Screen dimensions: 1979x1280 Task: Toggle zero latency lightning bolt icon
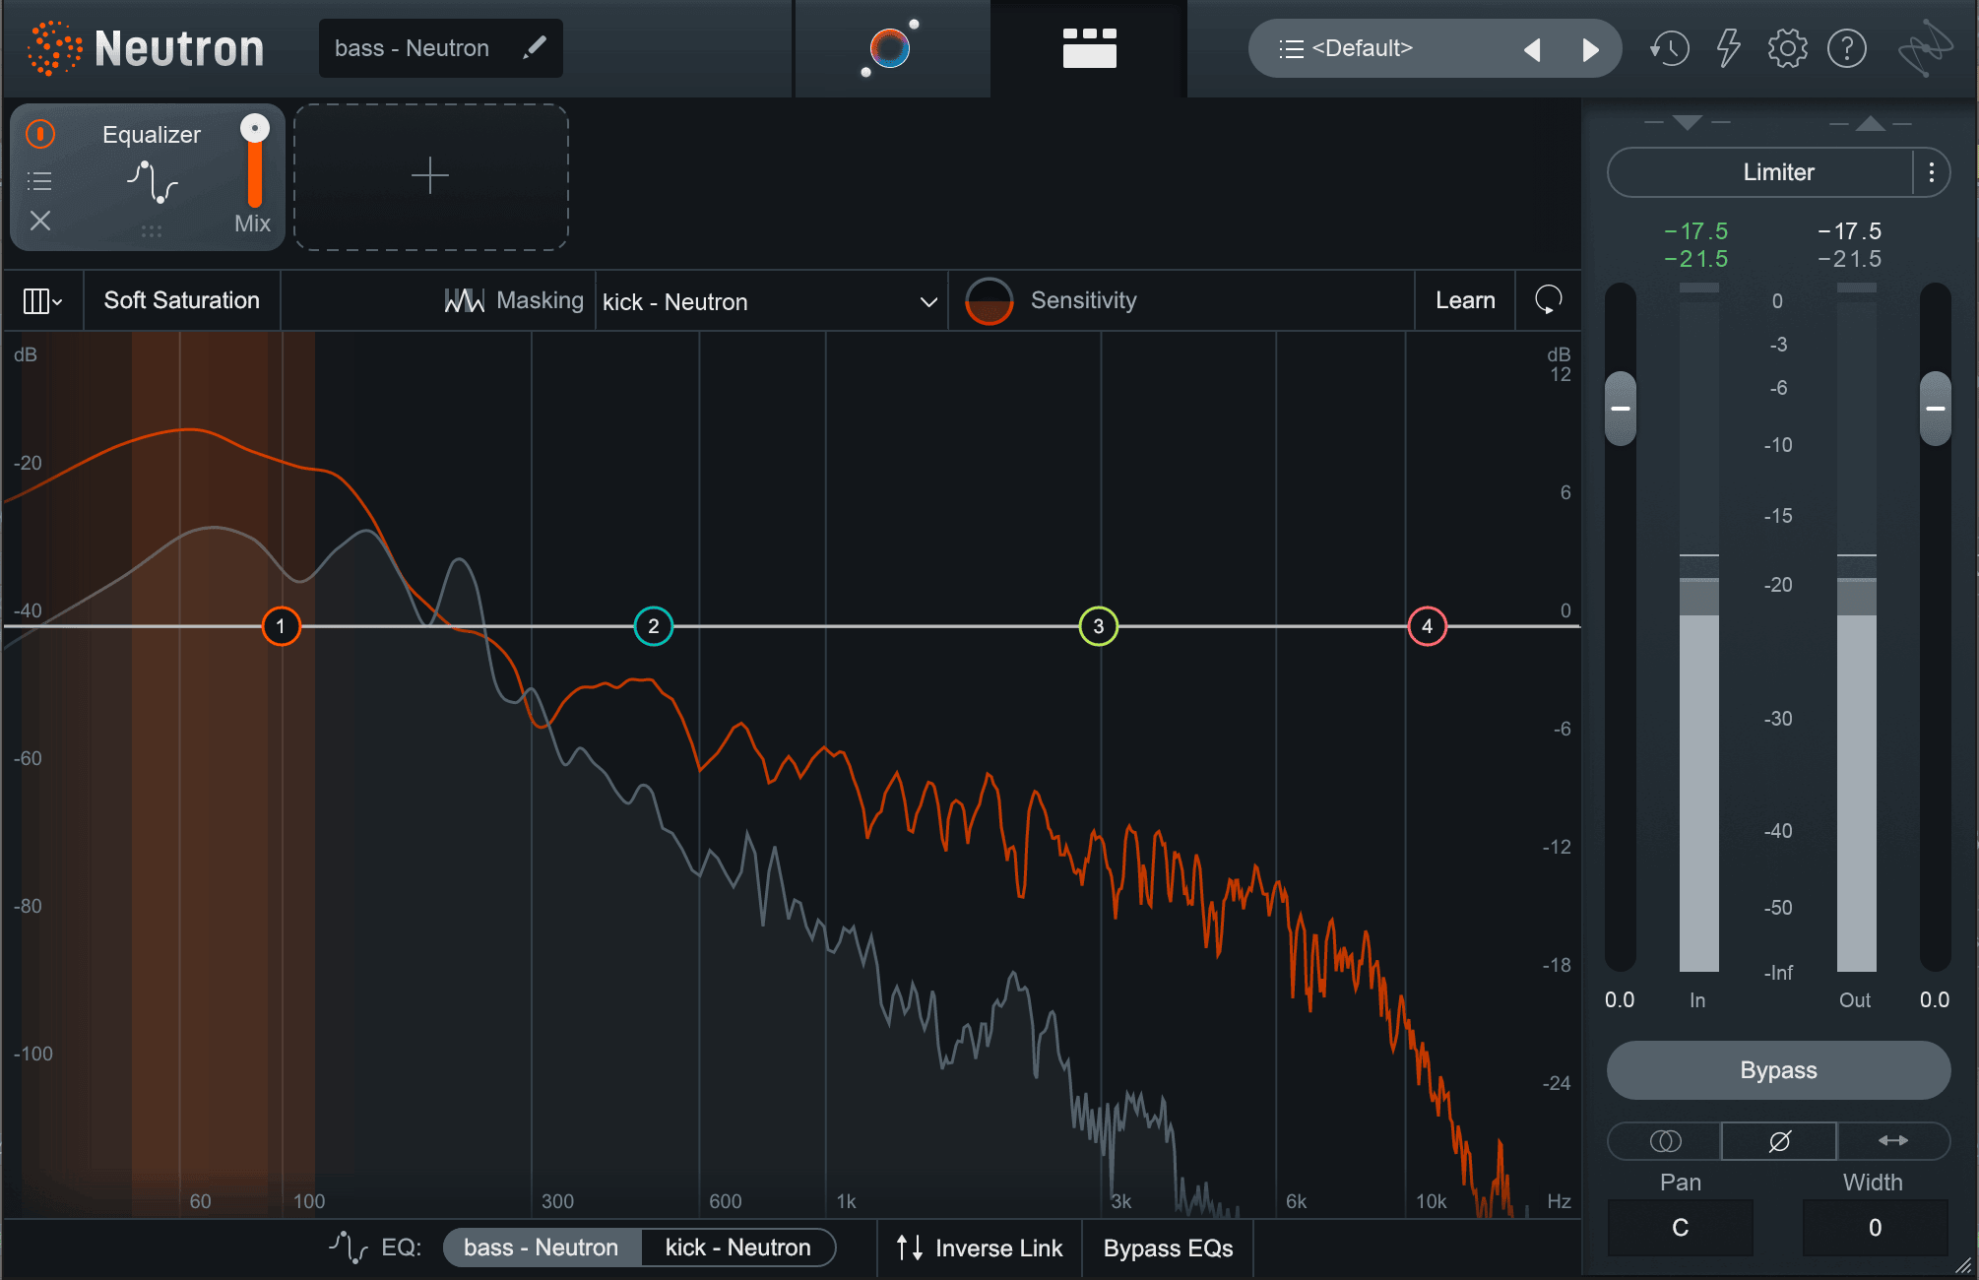[1728, 47]
